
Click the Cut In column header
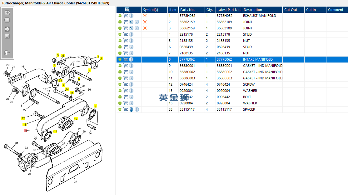coord(315,10)
